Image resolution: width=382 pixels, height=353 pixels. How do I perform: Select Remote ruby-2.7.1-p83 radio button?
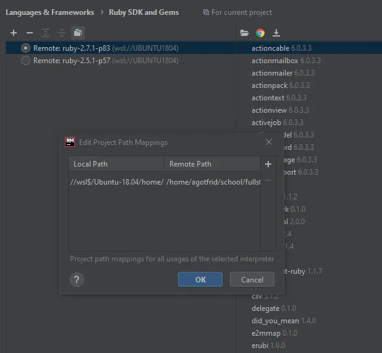point(25,48)
